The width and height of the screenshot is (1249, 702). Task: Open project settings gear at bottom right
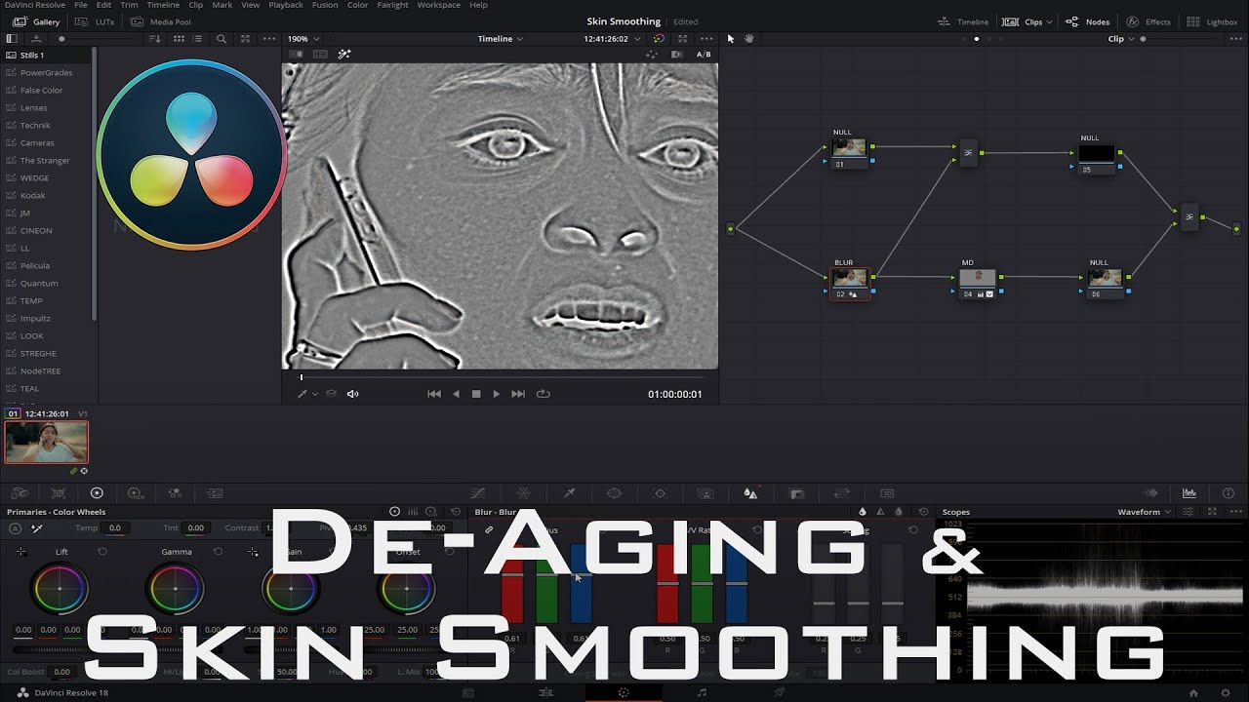tap(1226, 692)
